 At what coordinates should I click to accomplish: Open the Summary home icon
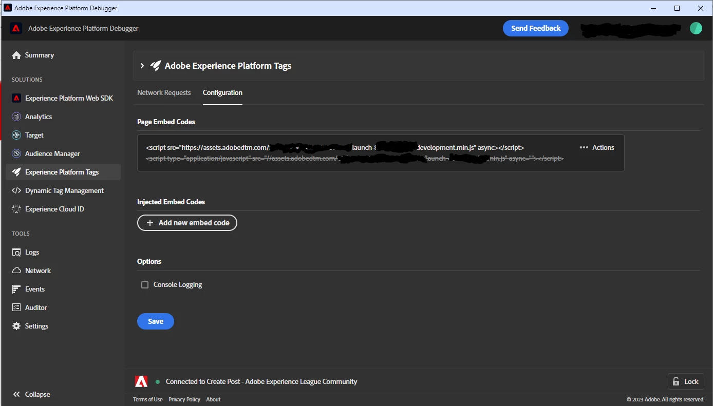[x=16, y=55]
